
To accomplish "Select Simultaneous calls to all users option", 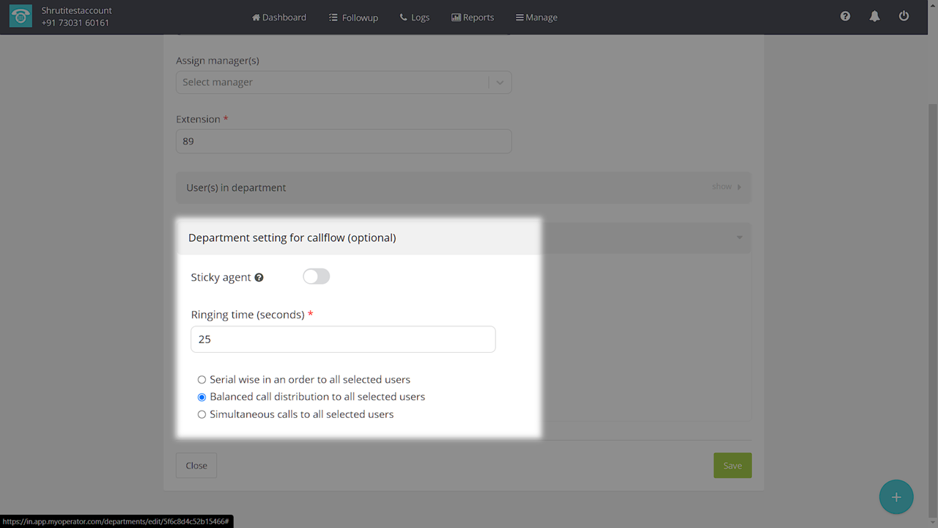I will tap(202, 414).
